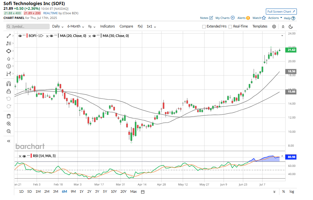The height and width of the screenshot is (200, 313).
Task: Select the Max time range
Action: (x=133, y=191)
